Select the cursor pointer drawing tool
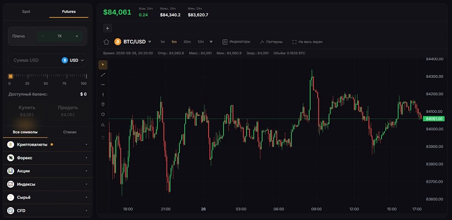 coord(103,65)
